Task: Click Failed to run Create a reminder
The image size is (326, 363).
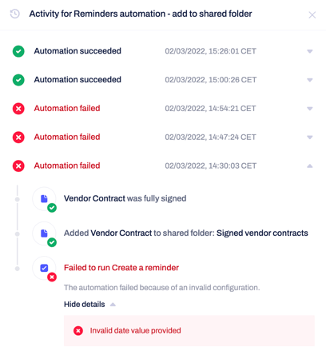Action: point(121,268)
